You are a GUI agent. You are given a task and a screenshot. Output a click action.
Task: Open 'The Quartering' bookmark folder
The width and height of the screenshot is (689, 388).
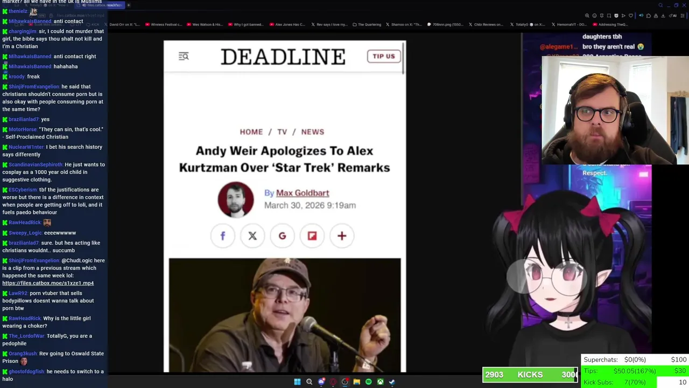point(367,24)
